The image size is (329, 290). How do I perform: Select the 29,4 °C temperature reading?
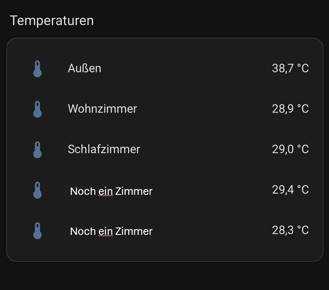290,190
